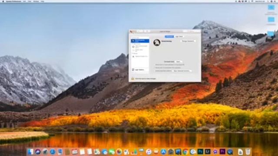Switch to the Login Items tab
The image size is (278, 156).
click(179, 36)
